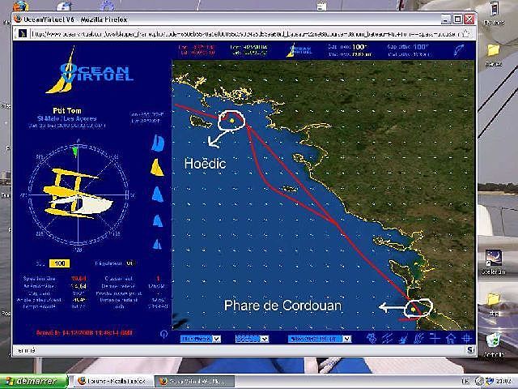518x389 pixels.
Task: Choose the fourth sail icon from the top
Action: (x=158, y=220)
